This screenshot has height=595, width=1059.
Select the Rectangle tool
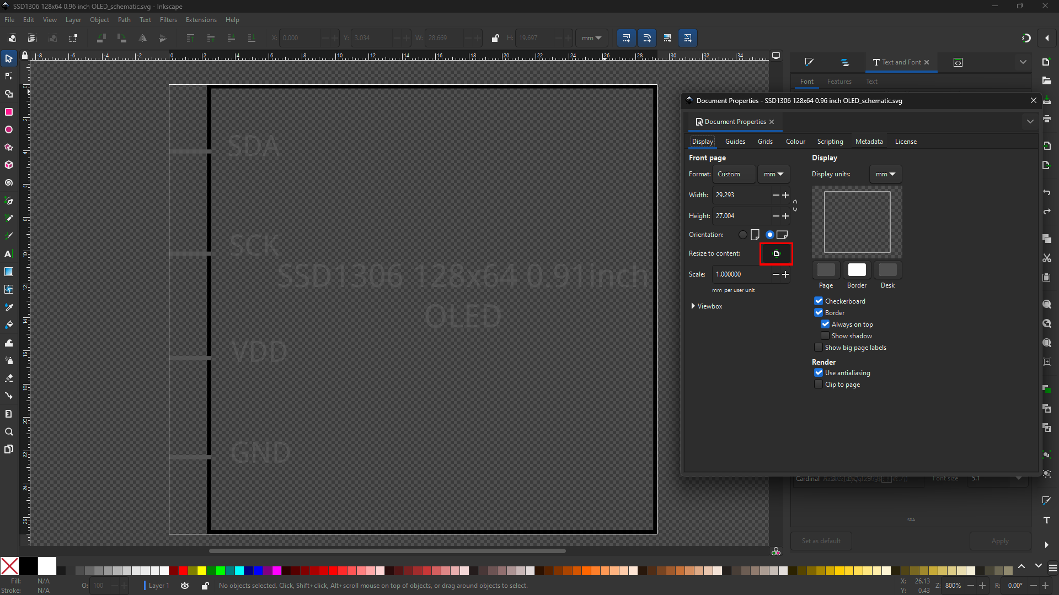9,112
